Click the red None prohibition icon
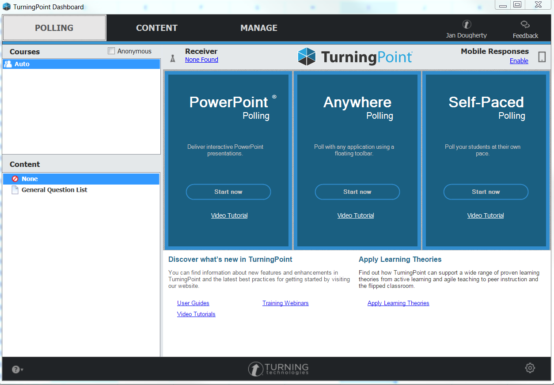Screen dimensions: 554x385 [x=15, y=179]
